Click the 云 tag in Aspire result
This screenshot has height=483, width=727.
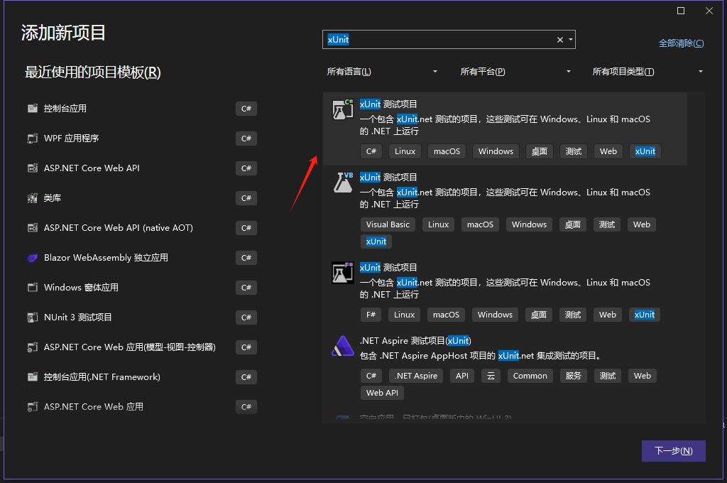491,376
